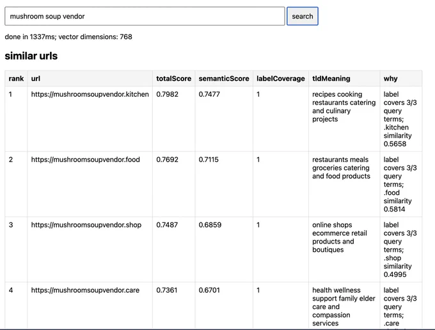Click the mushroomsoupvendor.food URL

[86, 160]
